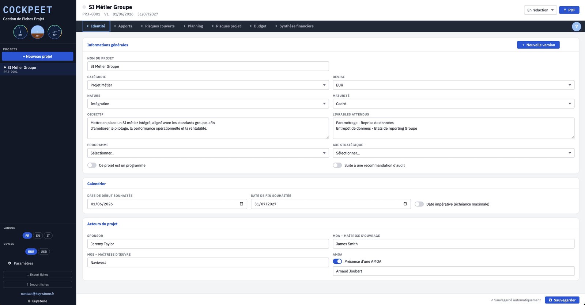This screenshot has height=305, width=585.
Task: Open the contact@key-stone.fr email link
Action: [x=38, y=294]
